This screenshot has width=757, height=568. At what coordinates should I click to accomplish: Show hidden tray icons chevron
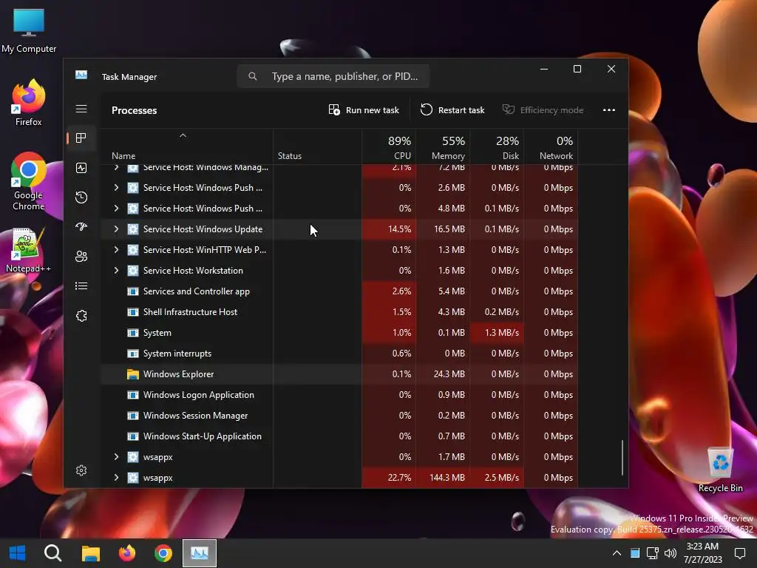(x=617, y=553)
